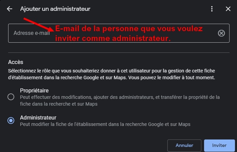
Task: Select the Propriétaire radio button
Action: click(x=11, y=97)
